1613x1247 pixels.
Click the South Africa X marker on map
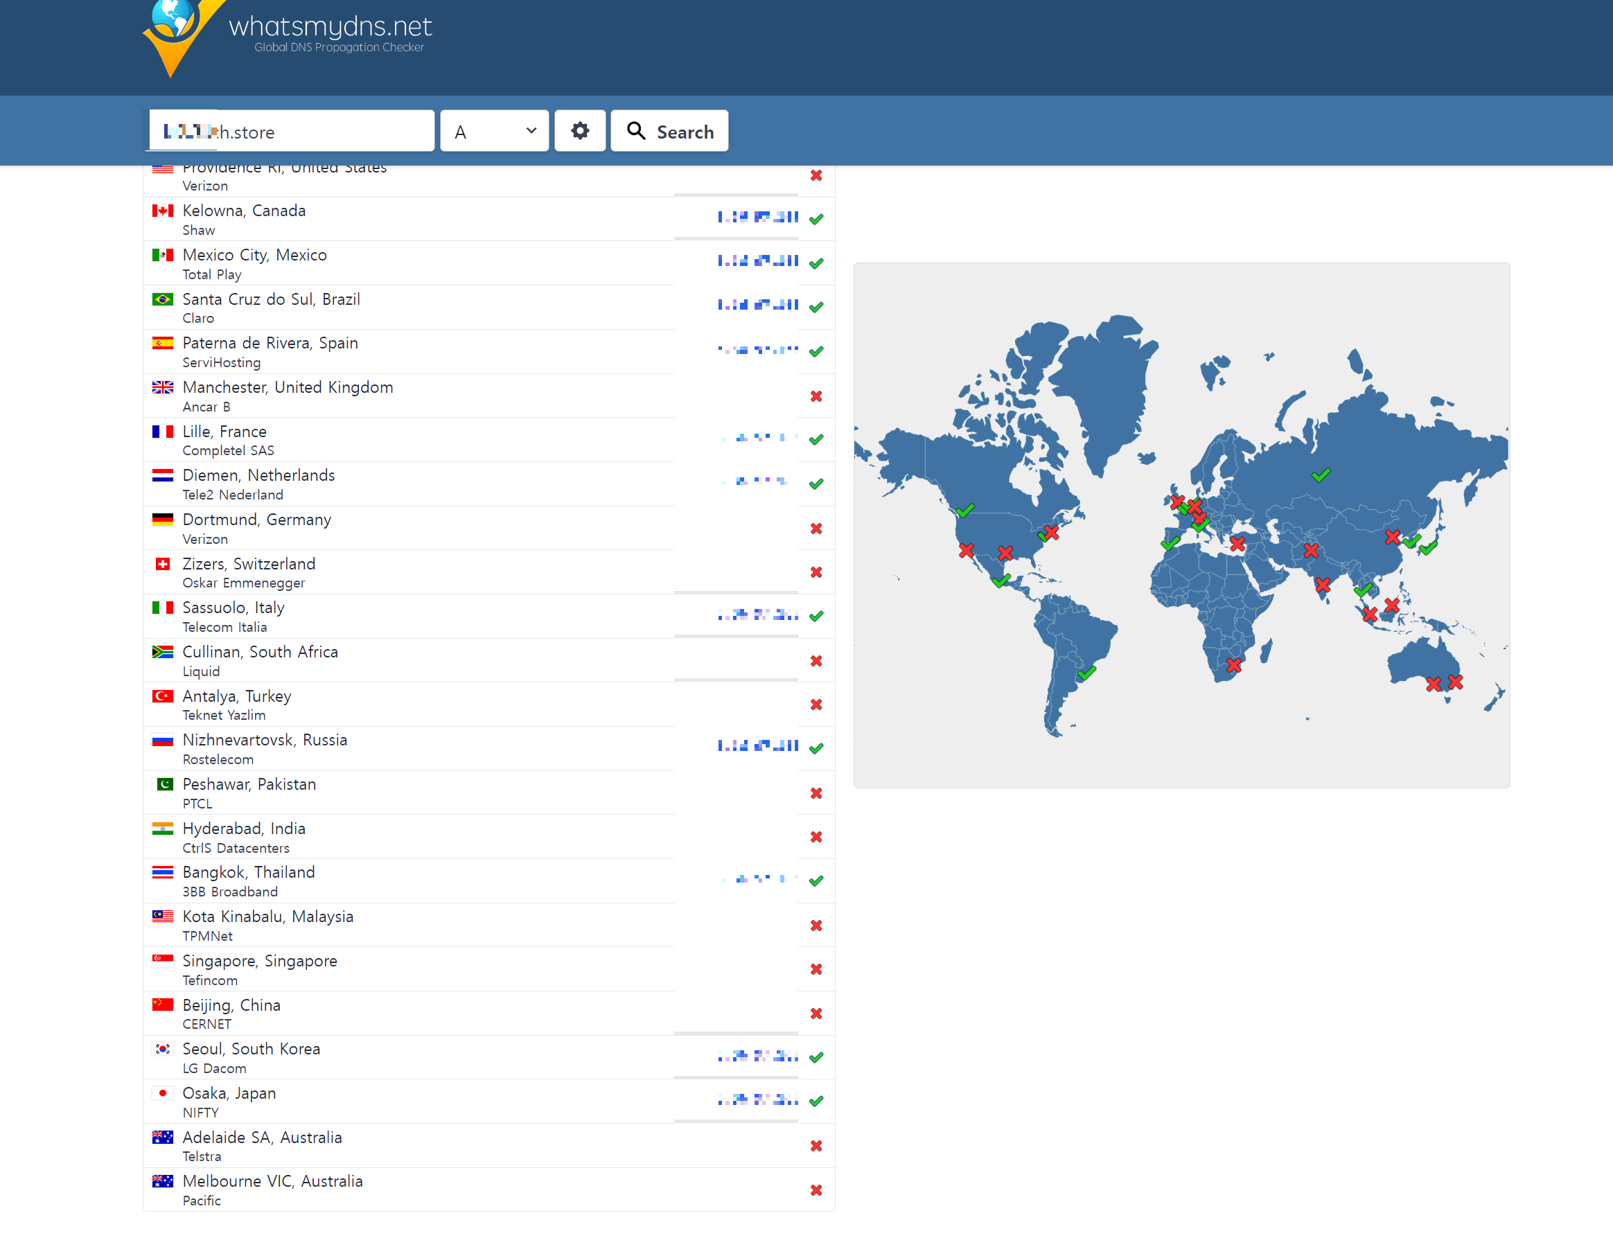click(1233, 665)
